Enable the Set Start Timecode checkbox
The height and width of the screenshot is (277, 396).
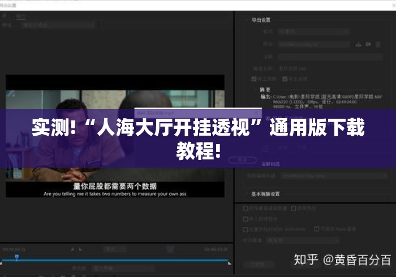coord(245,230)
